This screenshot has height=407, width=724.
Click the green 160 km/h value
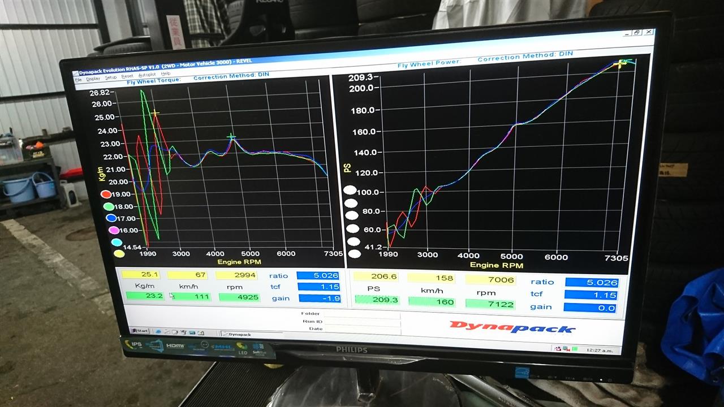[x=430, y=302]
